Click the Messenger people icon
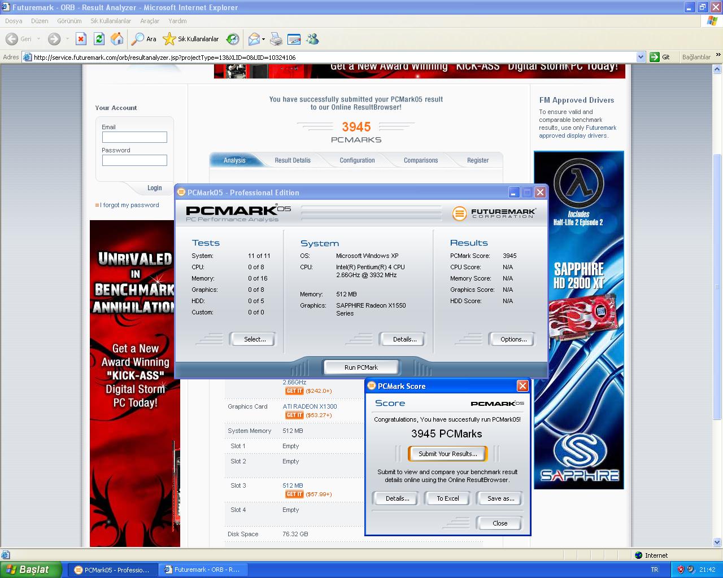723x578 pixels. (x=312, y=39)
